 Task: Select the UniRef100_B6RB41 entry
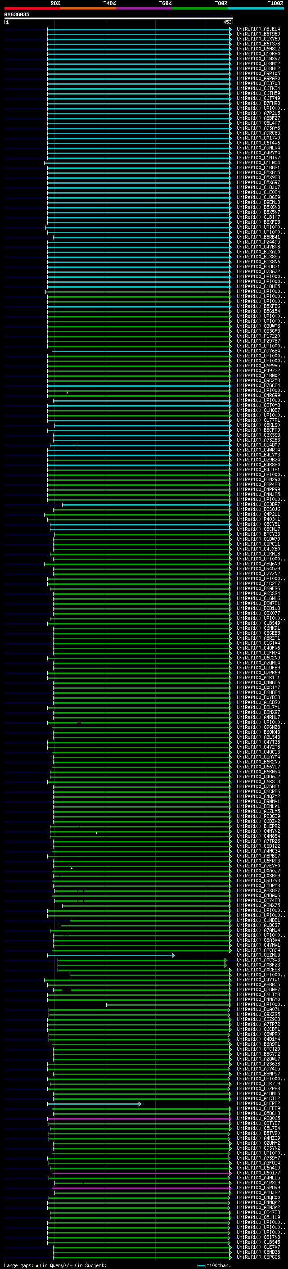(258, 237)
